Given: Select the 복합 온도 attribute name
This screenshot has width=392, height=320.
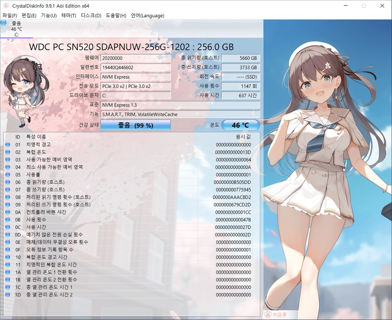Looking at the screenshot, I should coord(36,152).
